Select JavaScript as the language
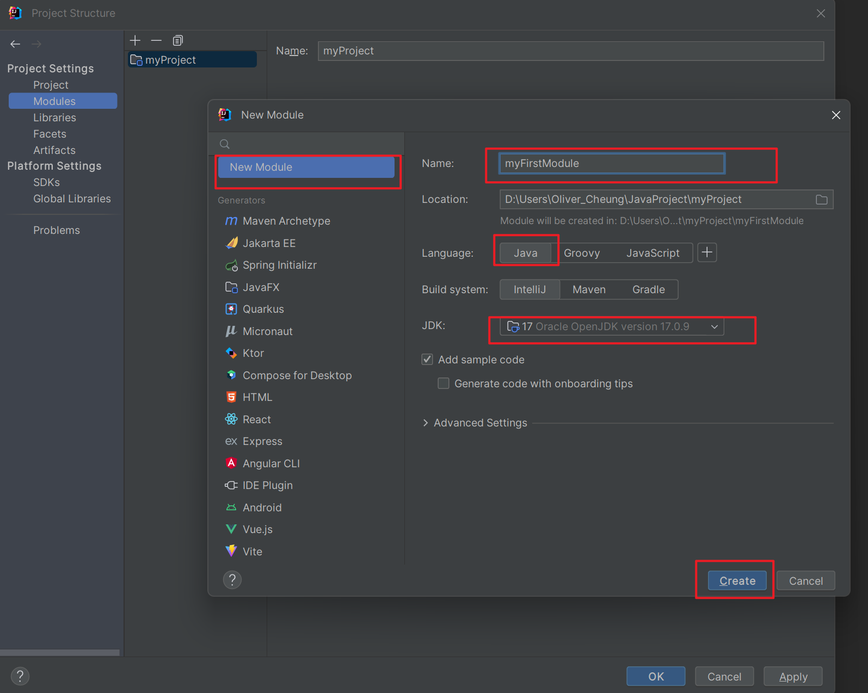 652,253
